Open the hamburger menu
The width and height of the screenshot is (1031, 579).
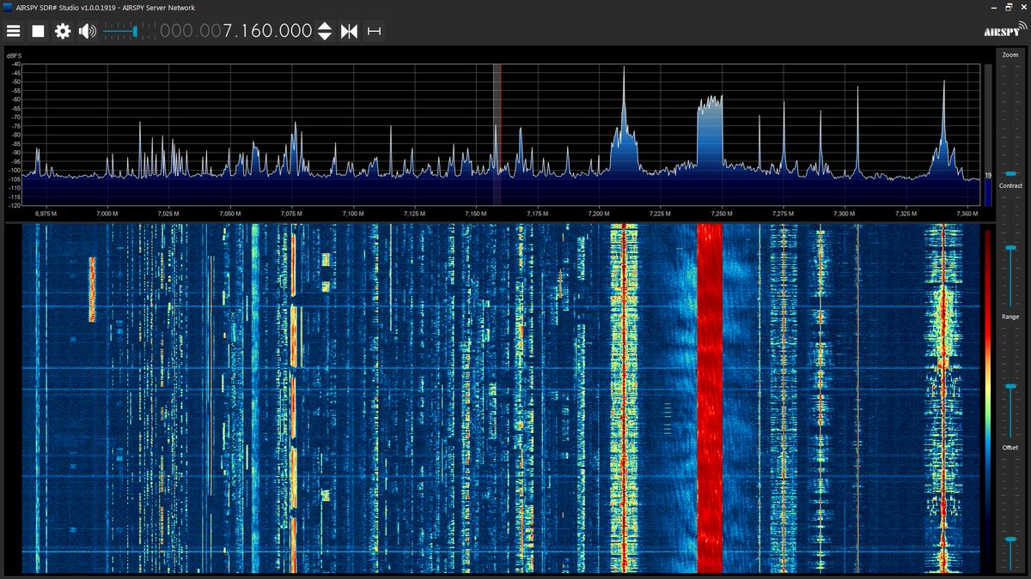[x=14, y=30]
